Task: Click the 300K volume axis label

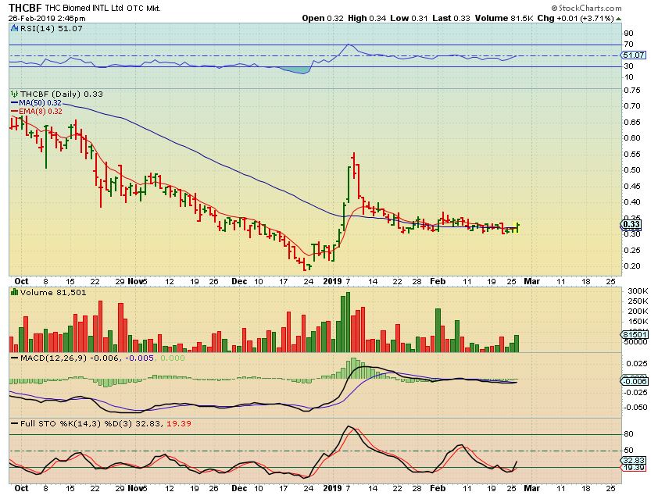Action: point(638,291)
